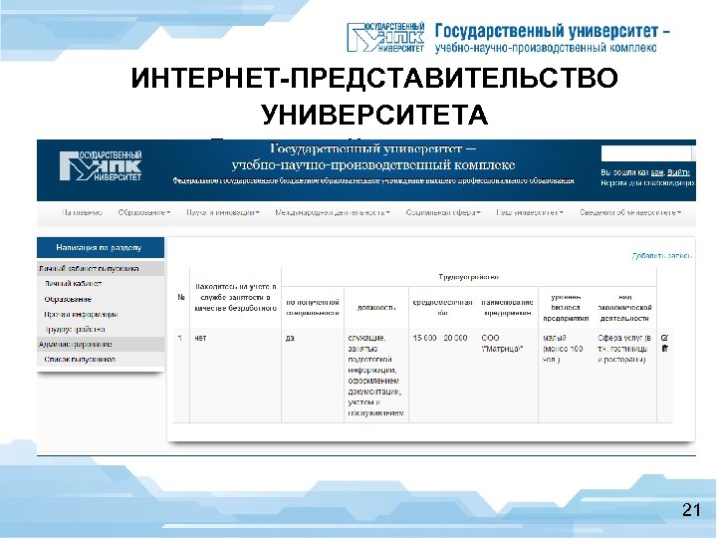Click the 'вид экономической деятельности' column header
Screen dimensions: 717x538
[x=624, y=308]
